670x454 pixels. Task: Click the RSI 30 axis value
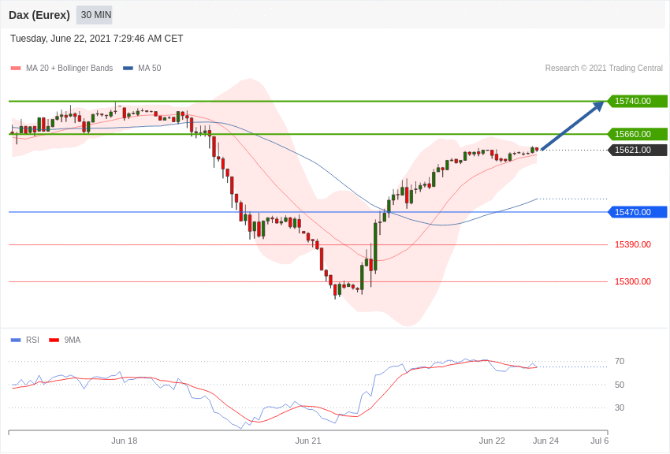[620, 407]
